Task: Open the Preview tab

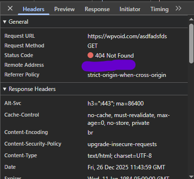Action: point(64,9)
